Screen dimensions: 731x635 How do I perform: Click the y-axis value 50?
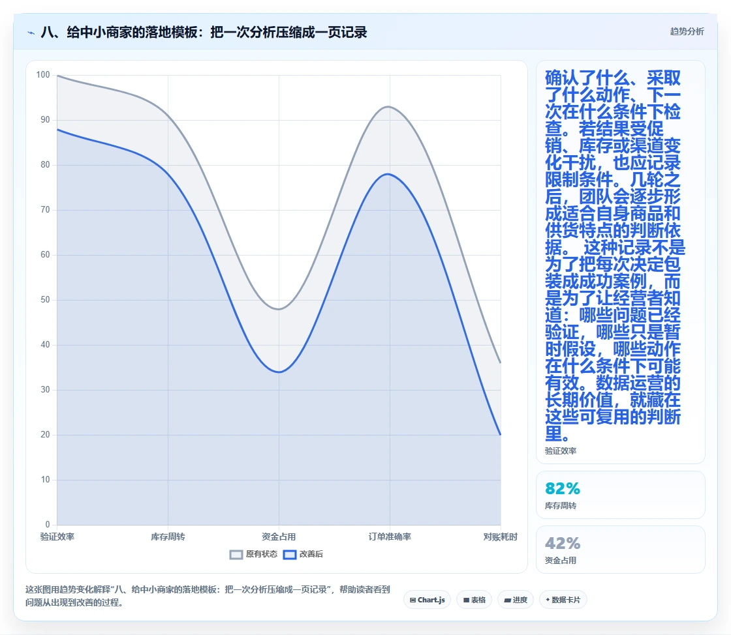point(45,299)
